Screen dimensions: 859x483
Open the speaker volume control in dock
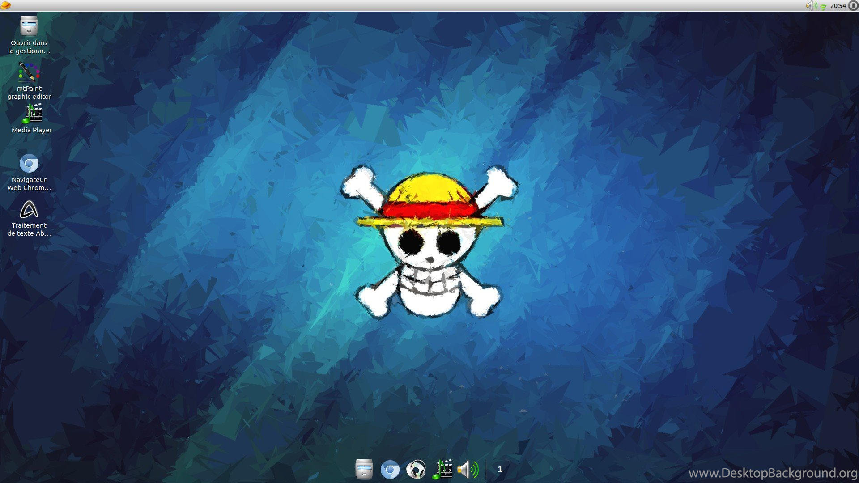pyautogui.click(x=468, y=470)
